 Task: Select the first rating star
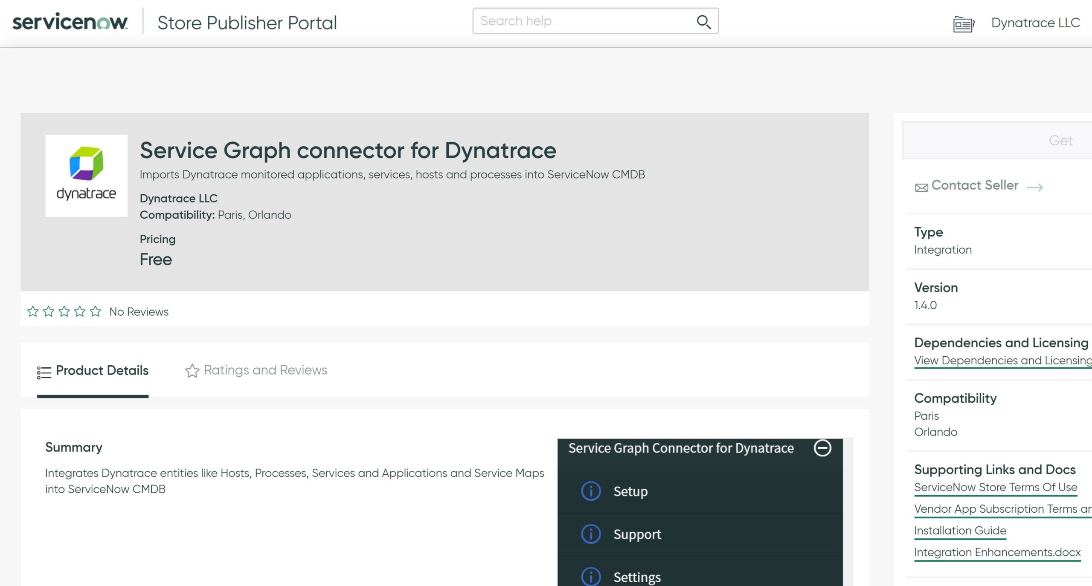(33, 311)
